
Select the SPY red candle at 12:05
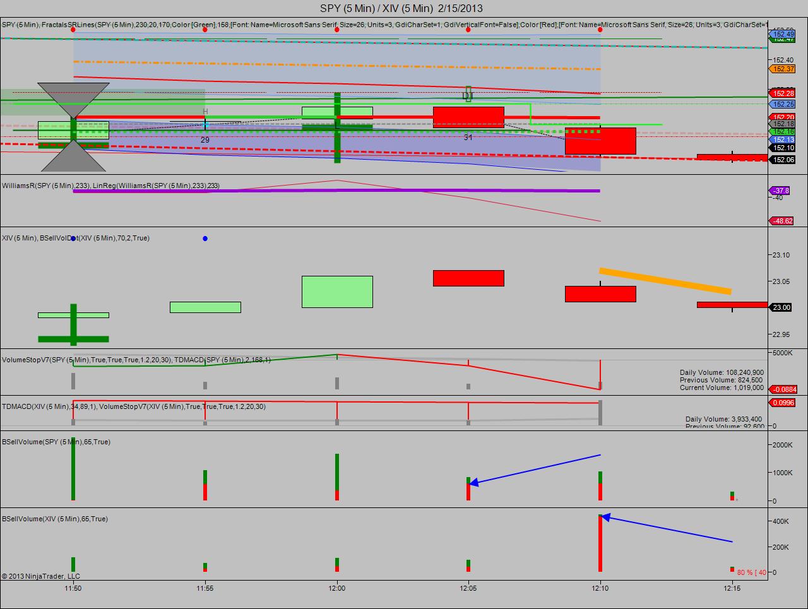click(468, 117)
